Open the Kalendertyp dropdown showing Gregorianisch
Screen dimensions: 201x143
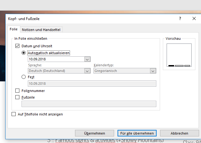[x=153, y=71]
